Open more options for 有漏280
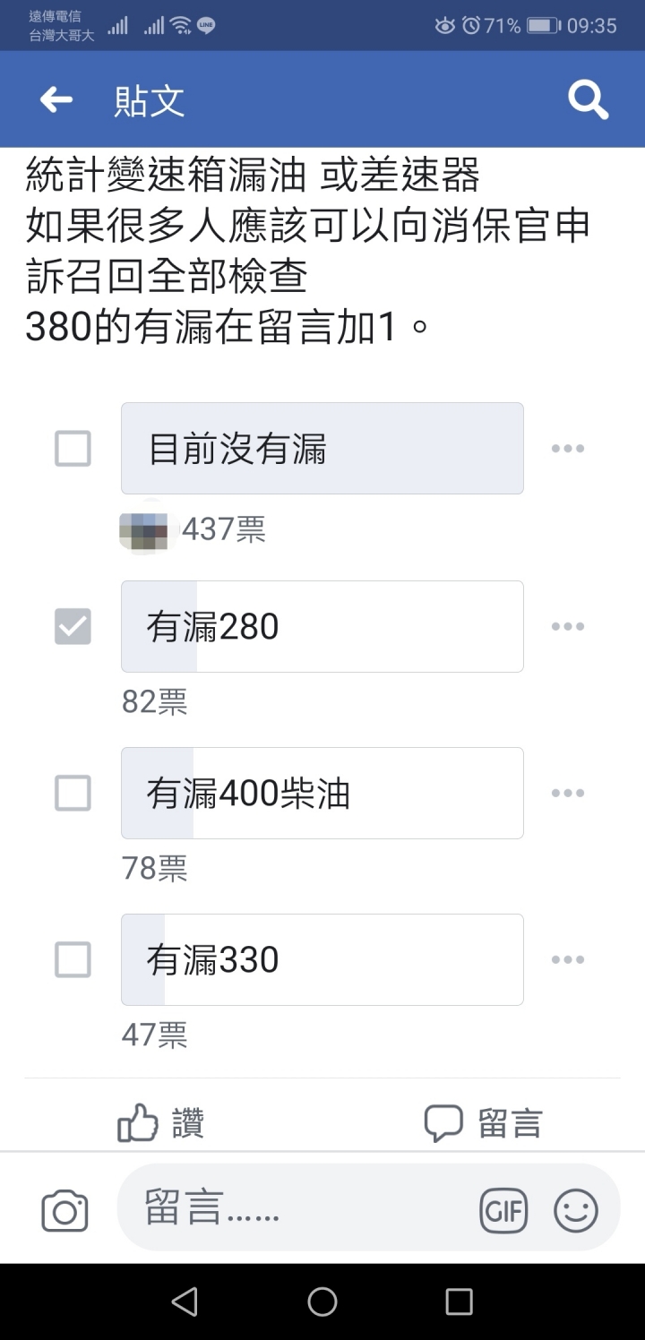Viewport: 645px width, 1340px height. pyautogui.click(x=568, y=626)
